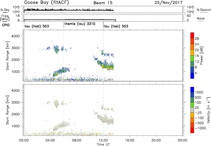The image size is (211, 146).
Task: Click the "500" value on the velocity scale
Action: (198, 97)
